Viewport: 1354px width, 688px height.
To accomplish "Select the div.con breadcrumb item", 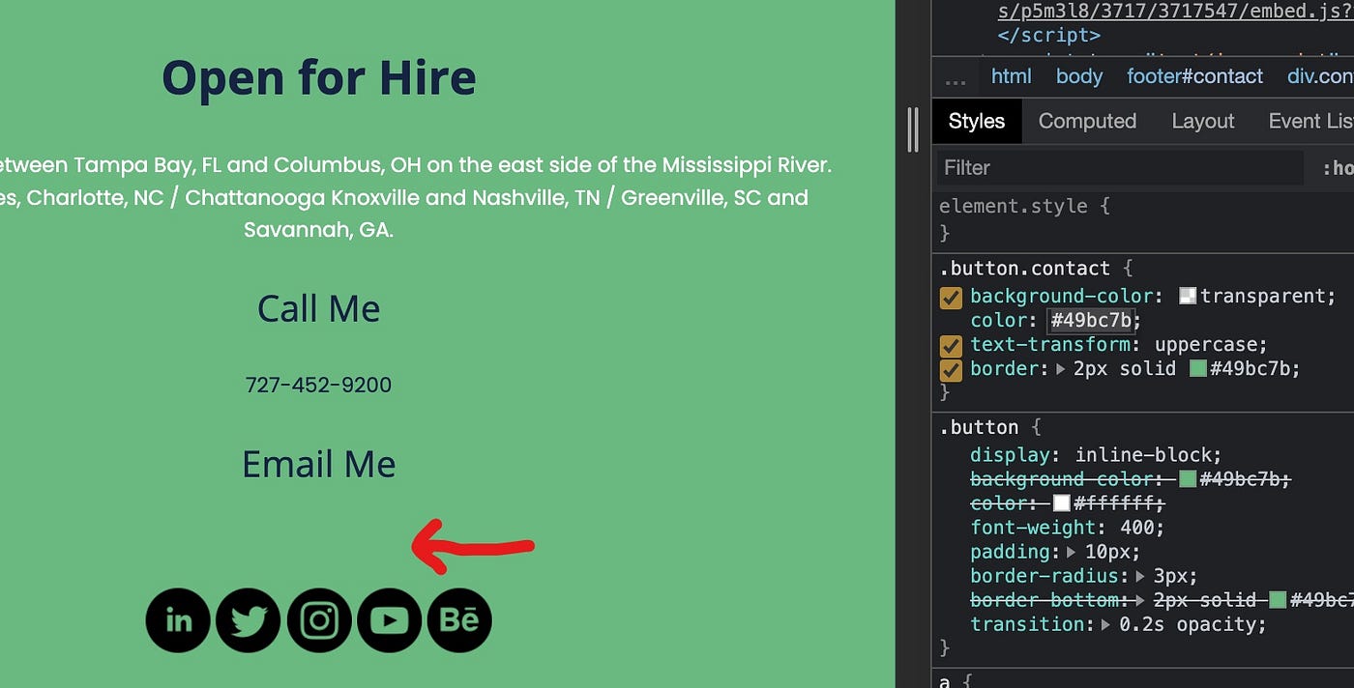I will click(x=1319, y=76).
